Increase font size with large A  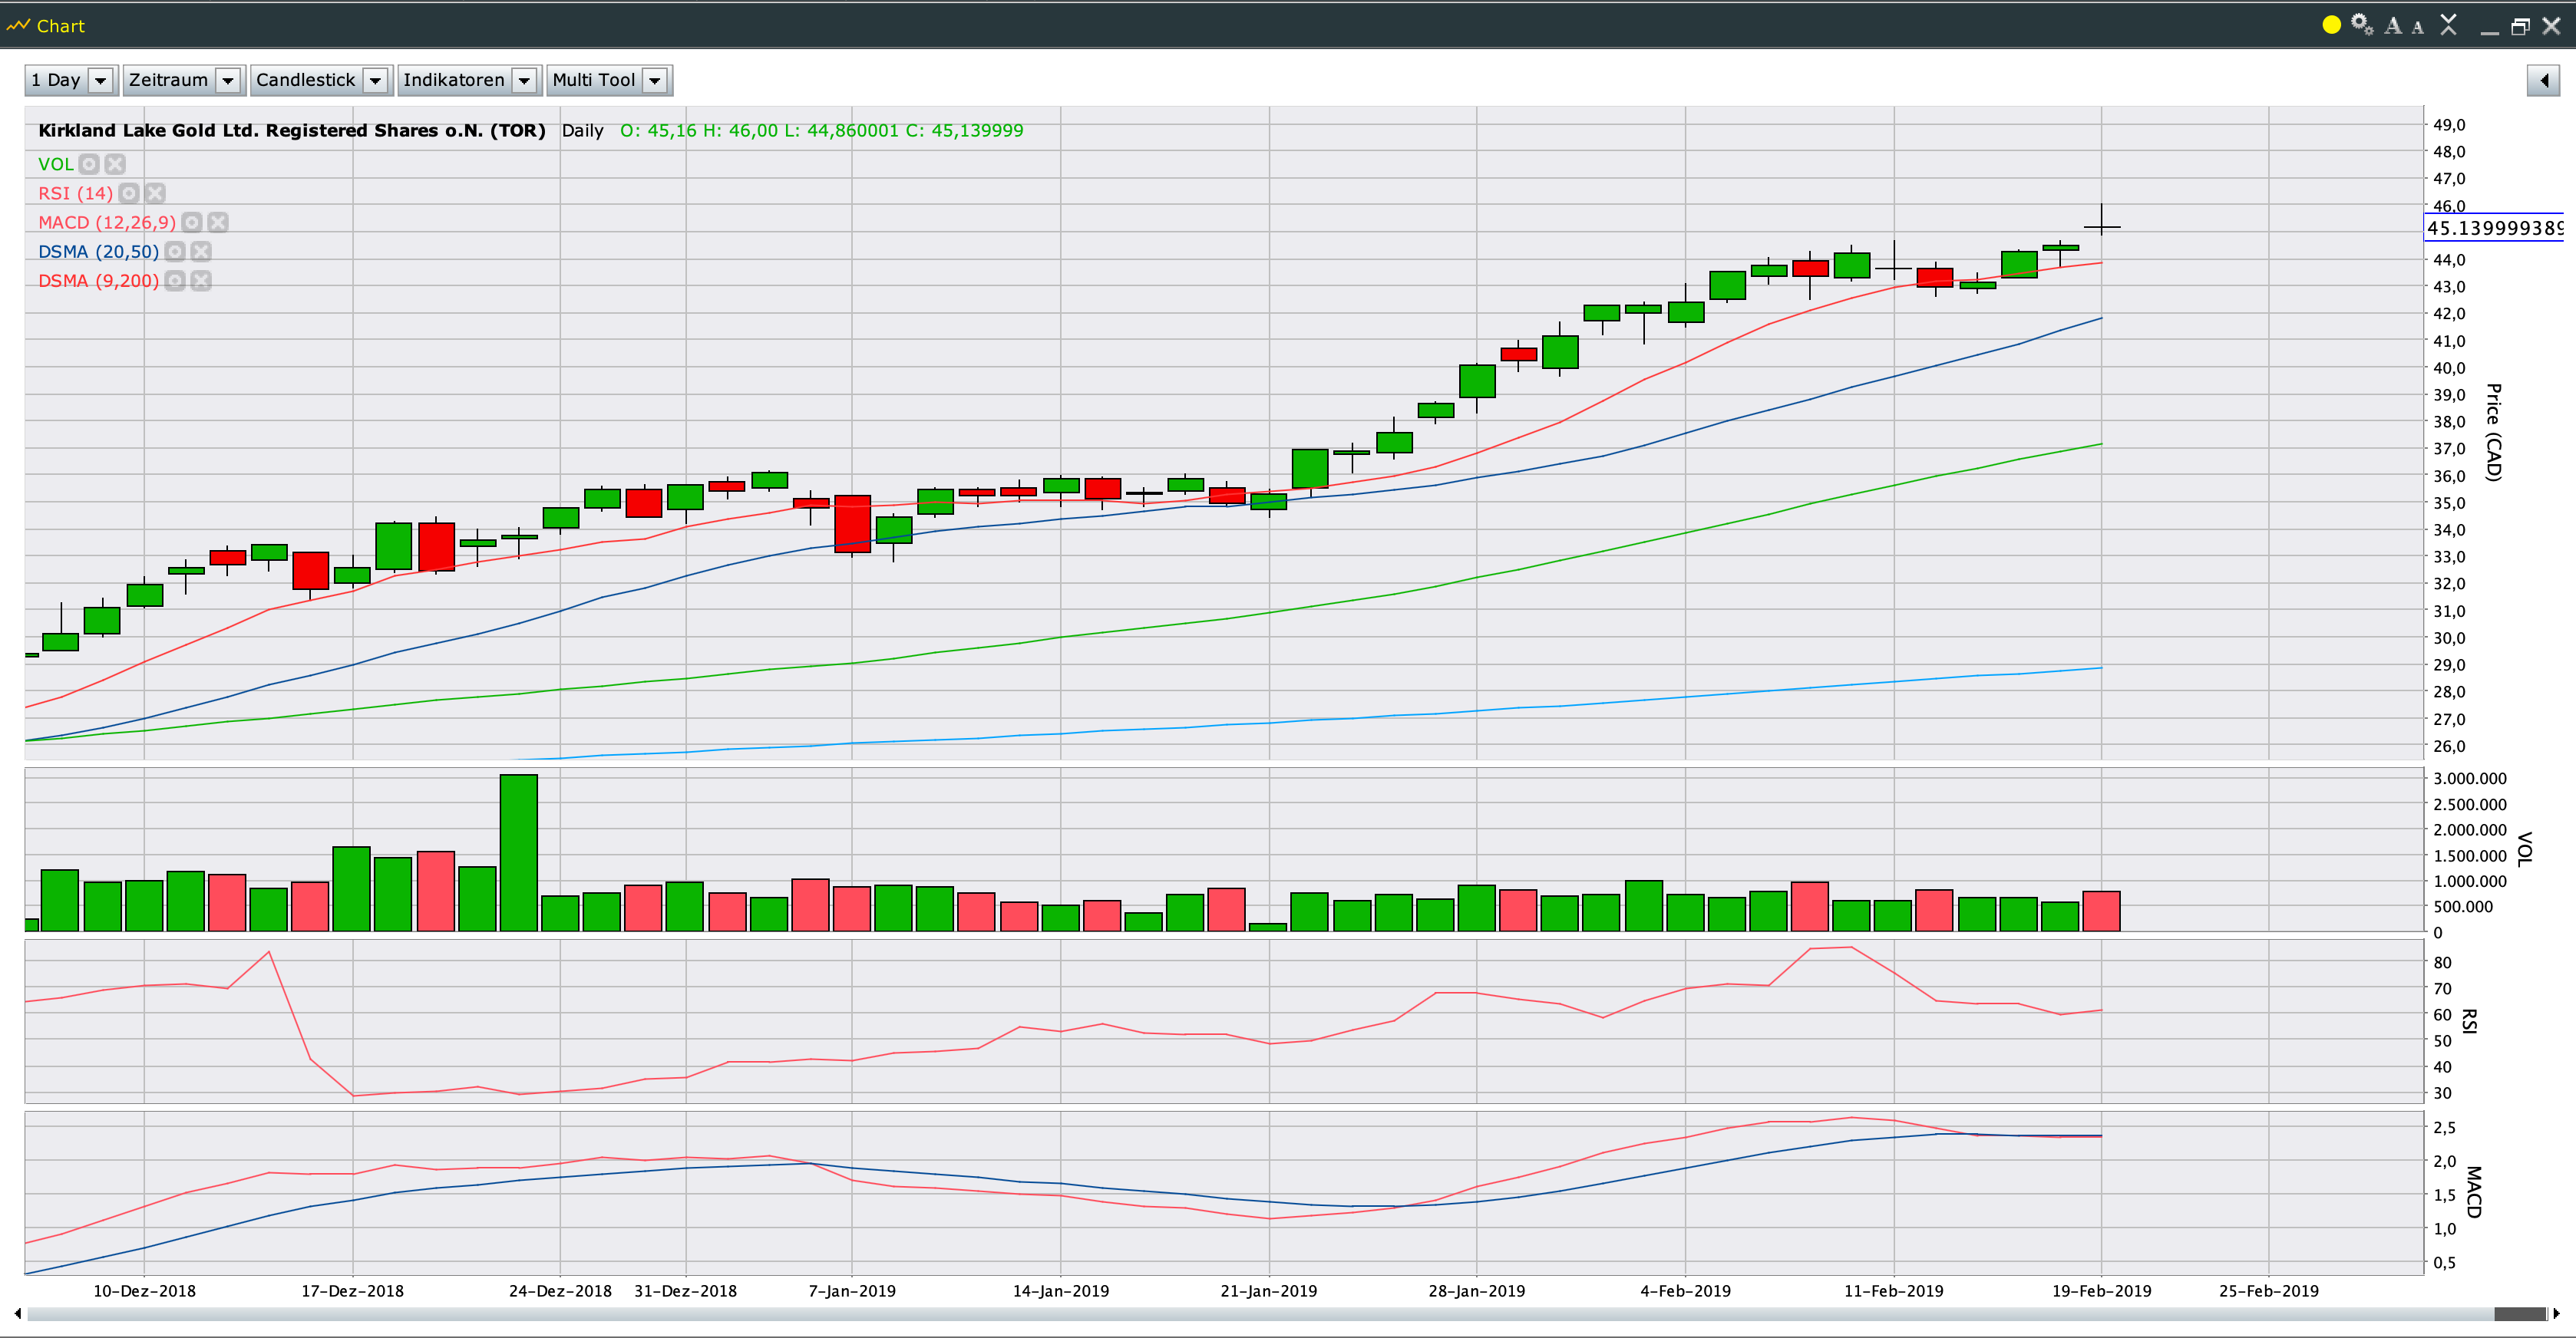pyautogui.click(x=2393, y=26)
